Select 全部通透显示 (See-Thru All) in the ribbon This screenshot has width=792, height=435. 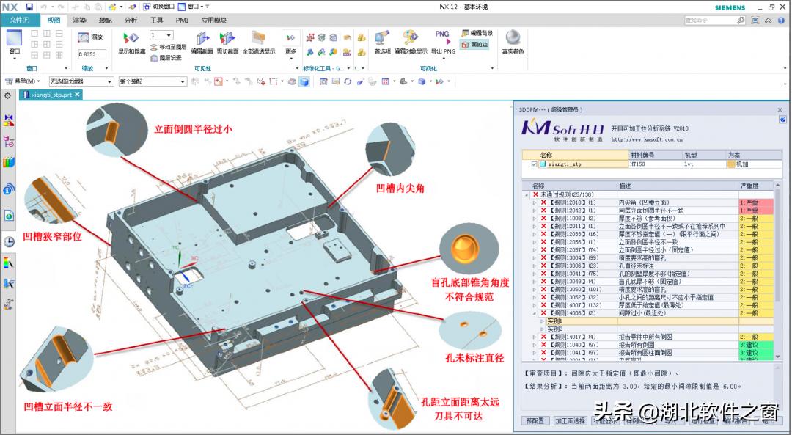(x=258, y=39)
